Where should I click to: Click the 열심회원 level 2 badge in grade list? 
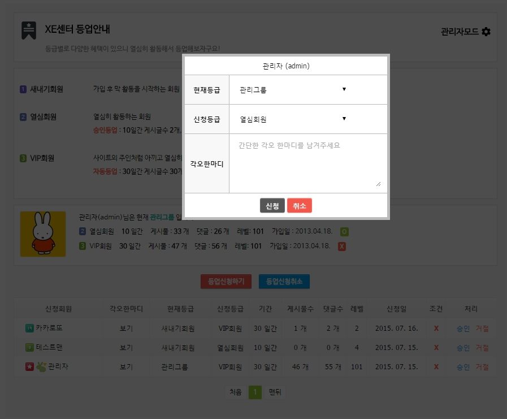tap(23, 117)
